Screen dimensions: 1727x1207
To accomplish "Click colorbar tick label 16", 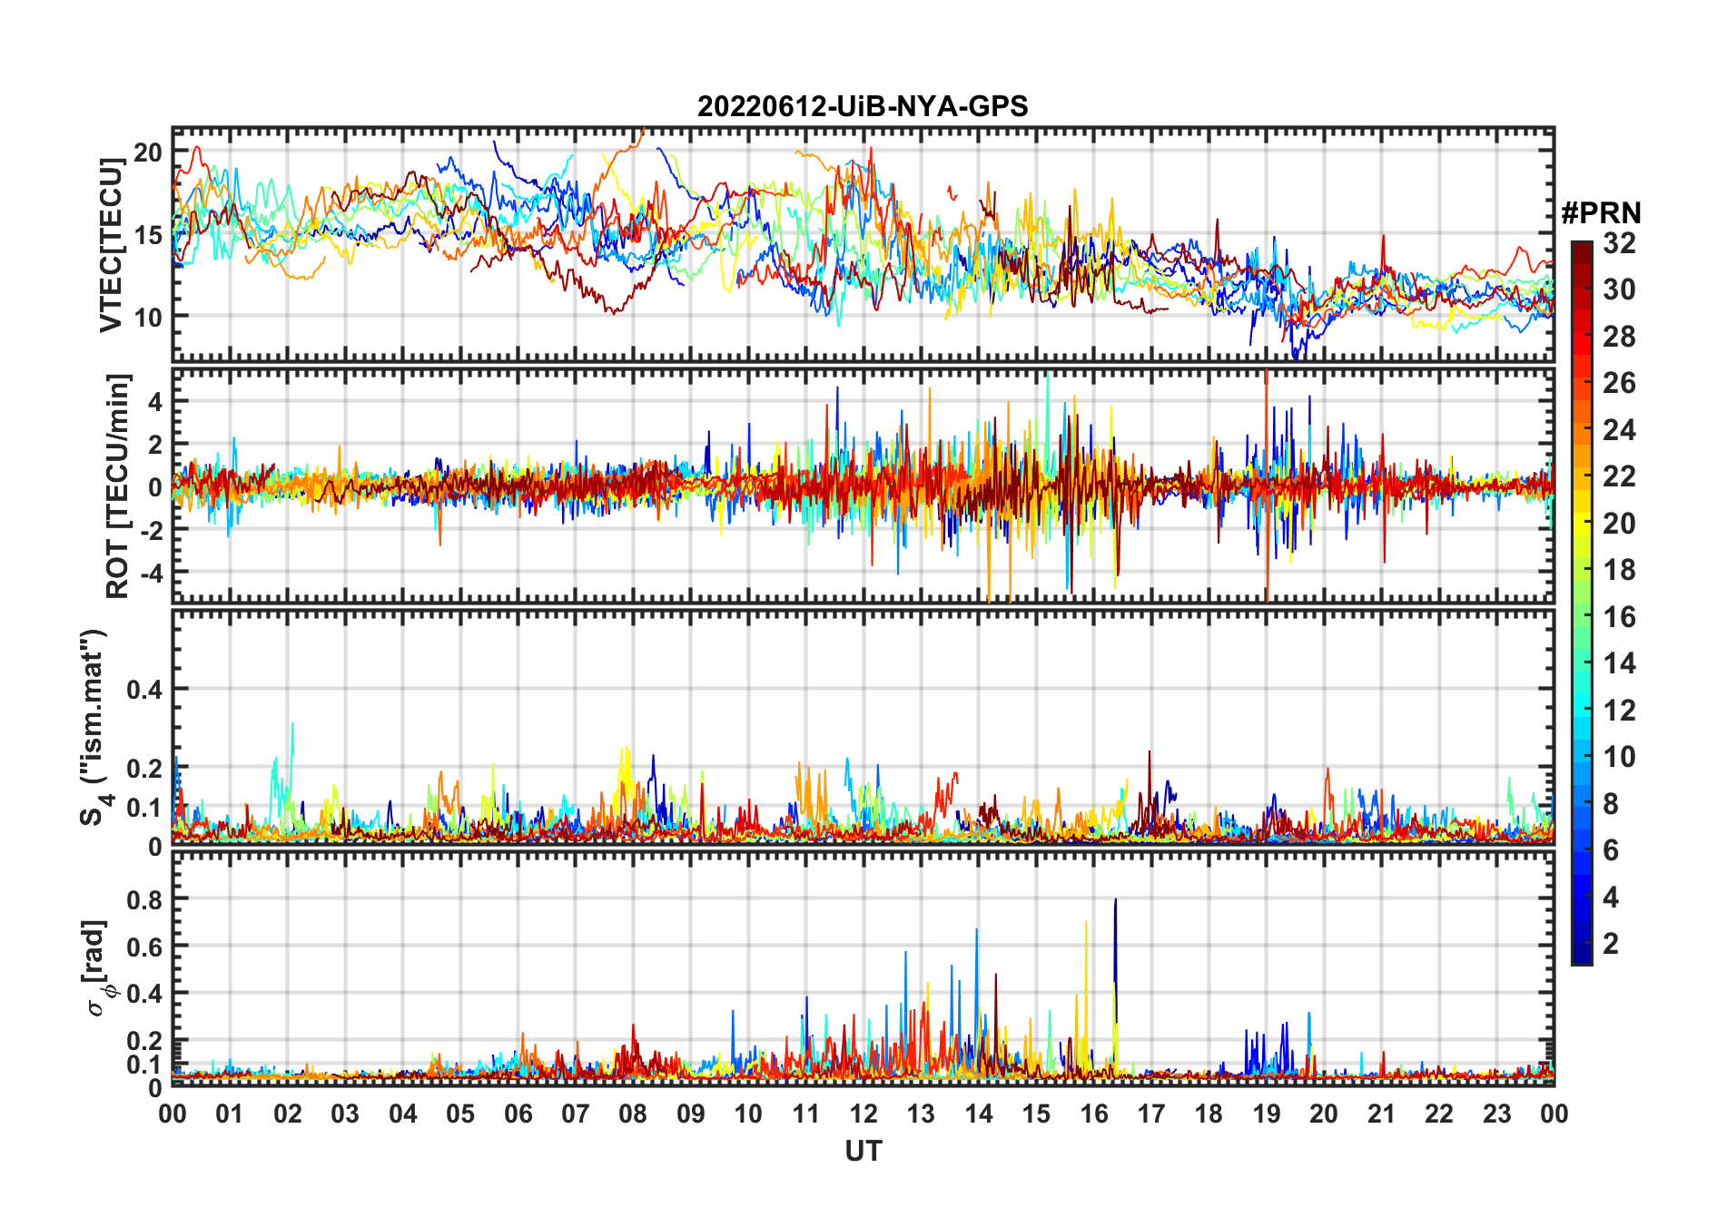I will click(x=1619, y=617).
